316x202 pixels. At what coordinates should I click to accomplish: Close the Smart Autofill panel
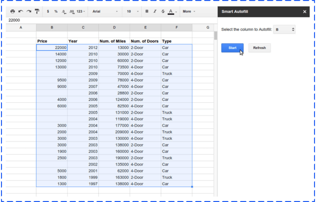pyautogui.click(x=305, y=11)
